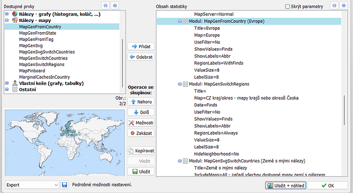Click Obsah statistiky scrollbar

344,110
